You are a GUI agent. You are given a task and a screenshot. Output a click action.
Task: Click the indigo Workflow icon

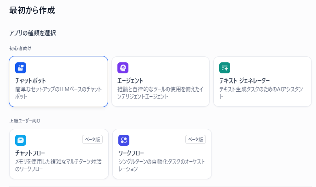pyautogui.click(x=124, y=140)
